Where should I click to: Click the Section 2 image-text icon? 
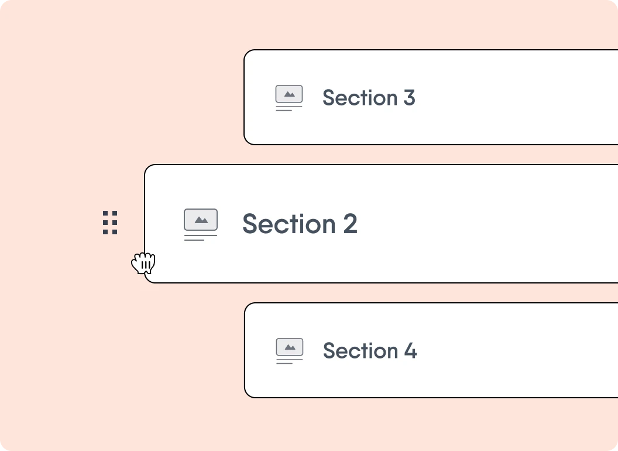tap(201, 224)
